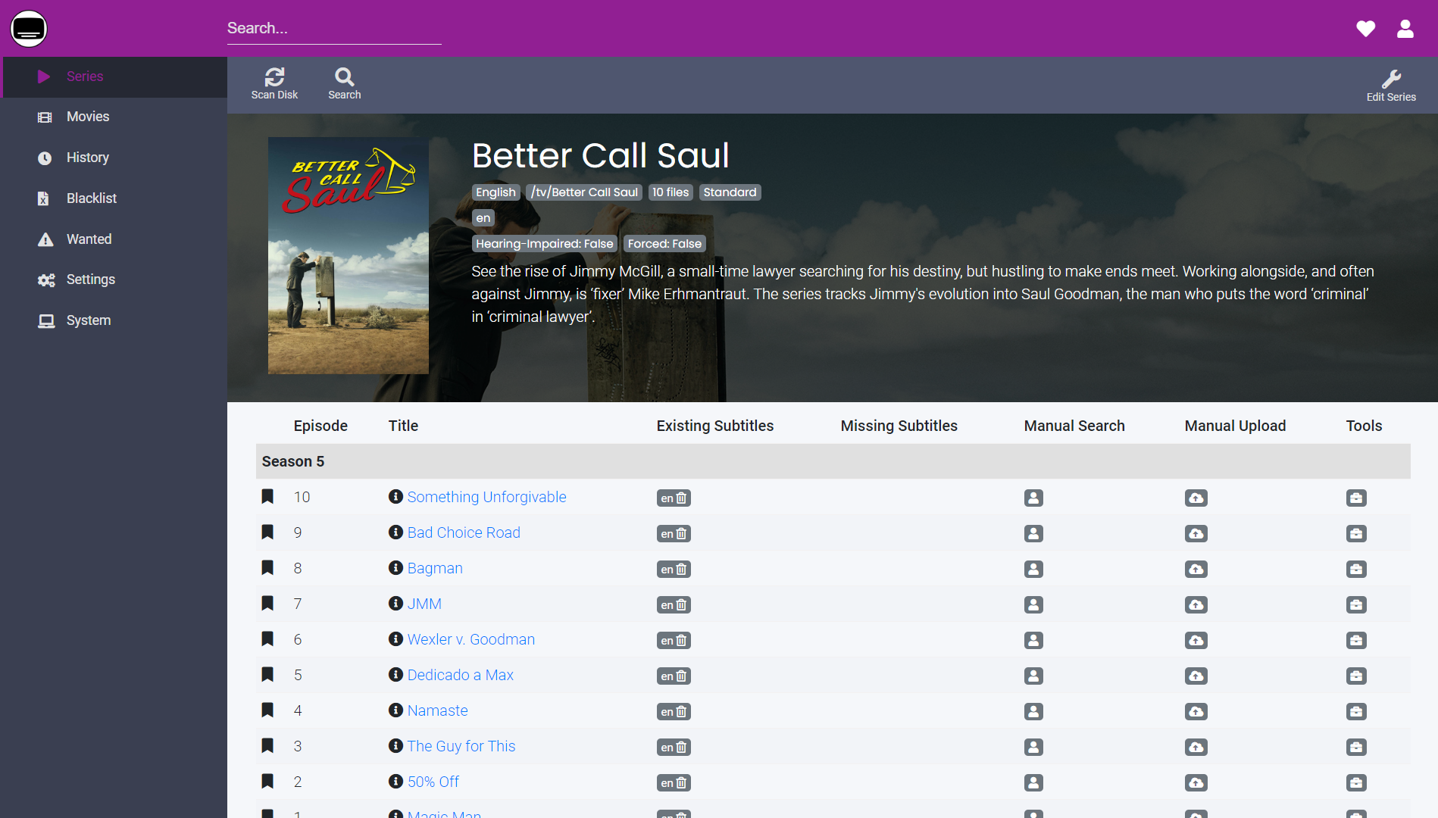Toggle the favorites heart icon
This screenshot has height=818, width=1438.
point(1365,28)
